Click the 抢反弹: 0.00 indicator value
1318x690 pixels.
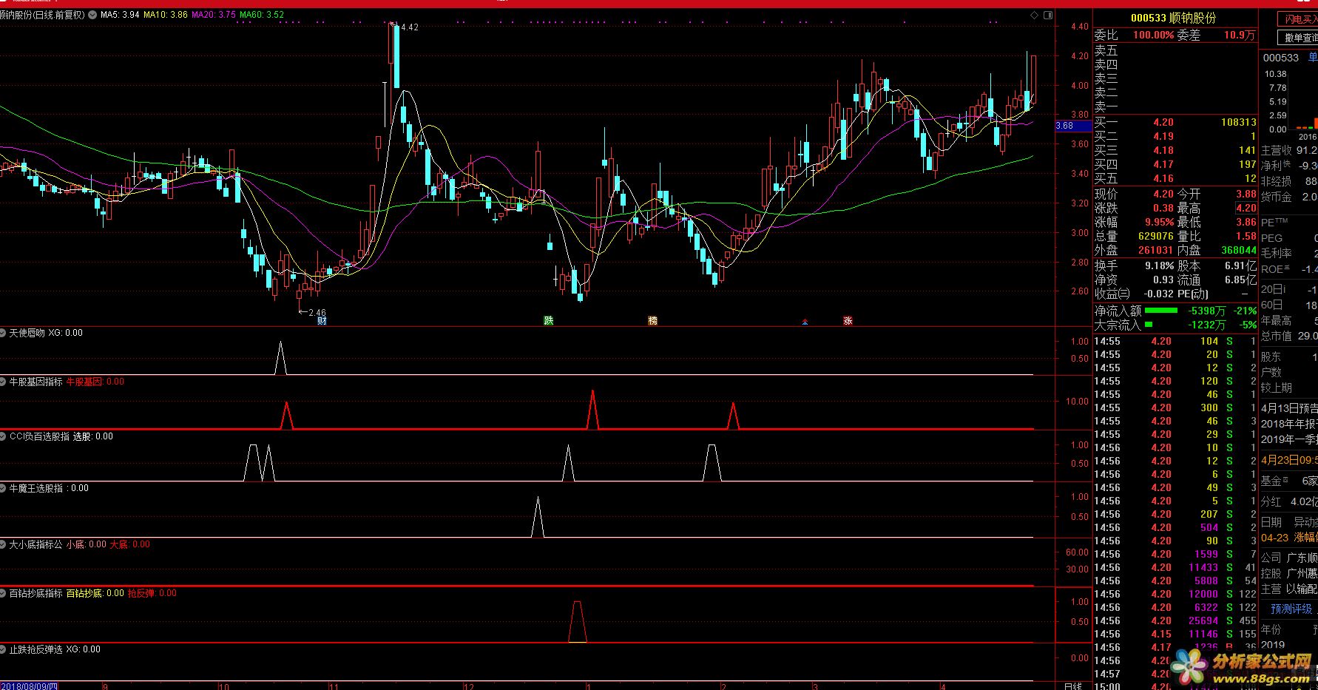(x=152, y=593)
